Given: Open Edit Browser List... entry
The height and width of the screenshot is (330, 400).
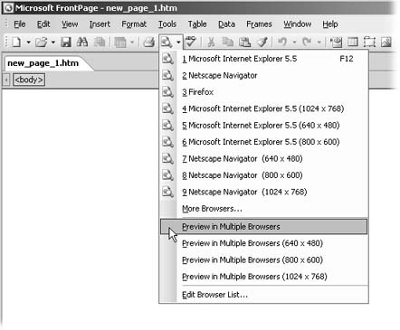Looking at the screenshot, I should tap(263, 295).
